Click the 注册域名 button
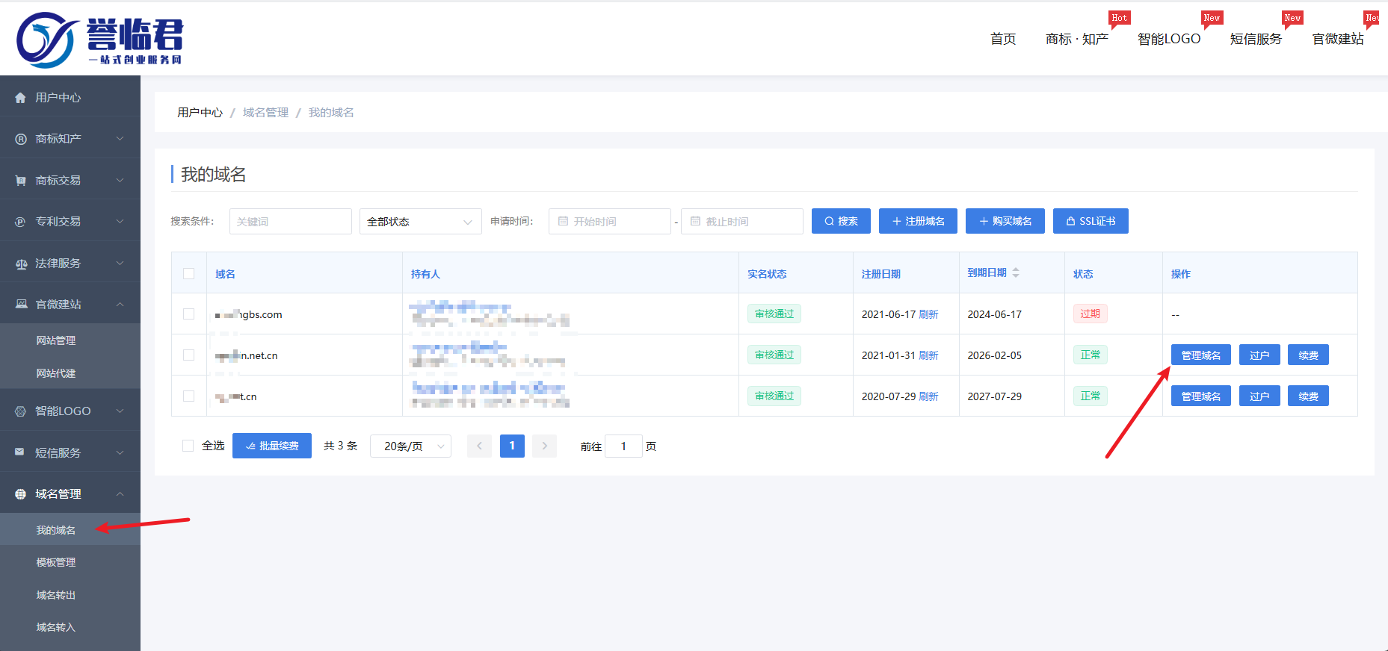Image resolution: width=1388 pixels, height=651 pixels. tap(918, 221)
